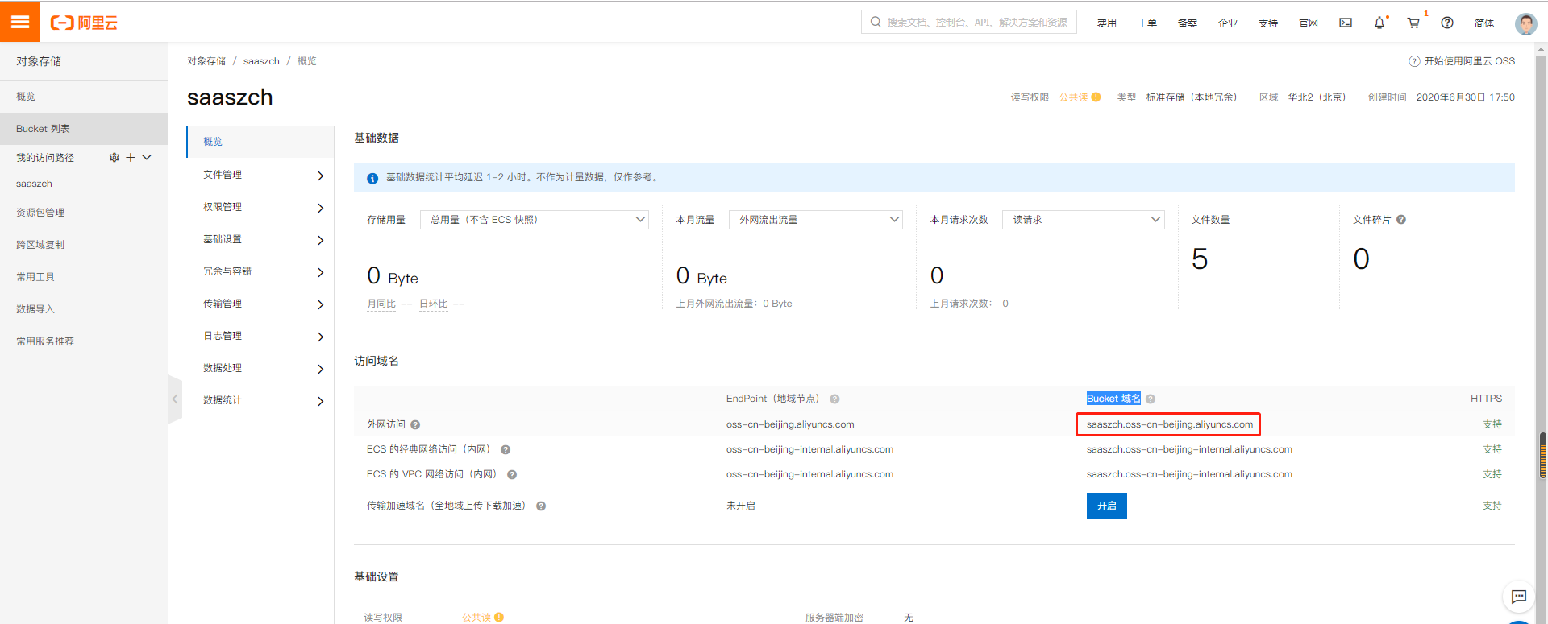
Task: Select oss-cn-beijing.aliyuncs.com endpoint text
Action: (x=790, y=424)
